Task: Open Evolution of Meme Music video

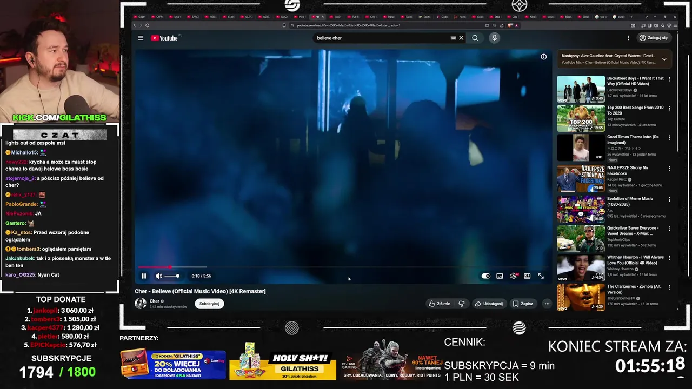Action: 581,209
